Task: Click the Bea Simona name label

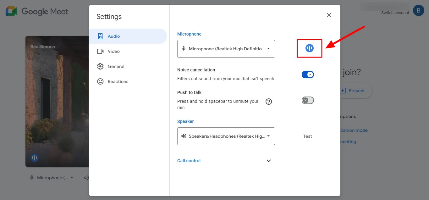Action: point(42,47)
